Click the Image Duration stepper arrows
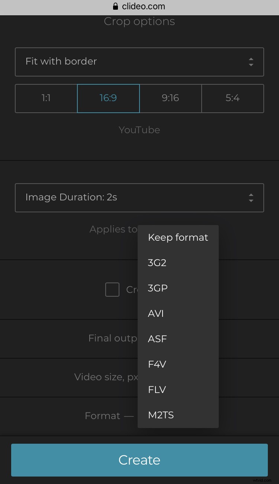Viewport: 279px width, 484px height. coord(251,198)
